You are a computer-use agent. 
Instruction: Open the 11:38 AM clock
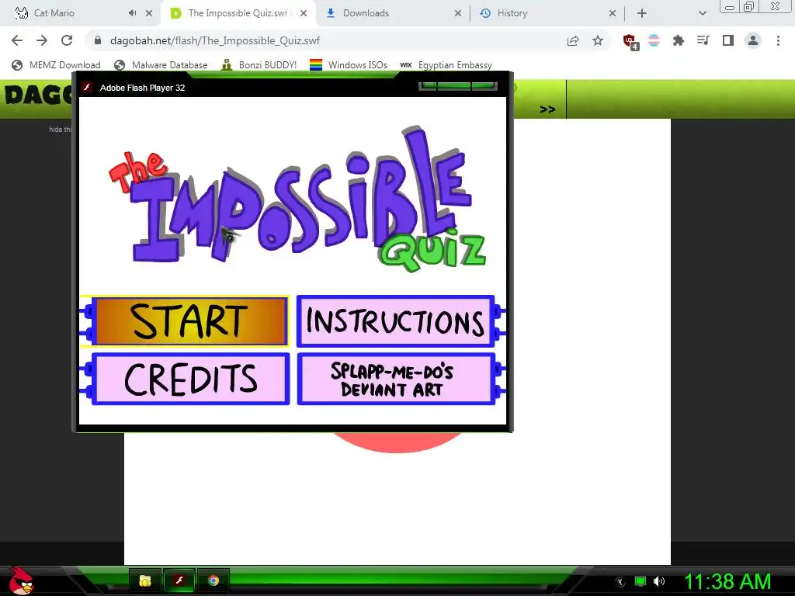click(727, 581)
